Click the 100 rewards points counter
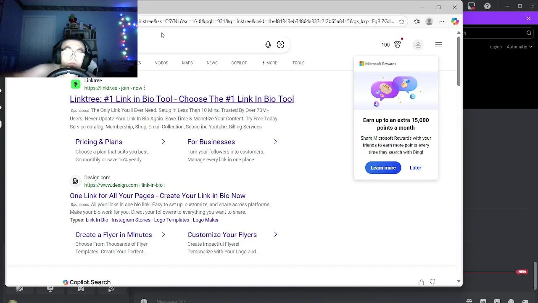This screenshot has height=303, width=538. point(385,45)
